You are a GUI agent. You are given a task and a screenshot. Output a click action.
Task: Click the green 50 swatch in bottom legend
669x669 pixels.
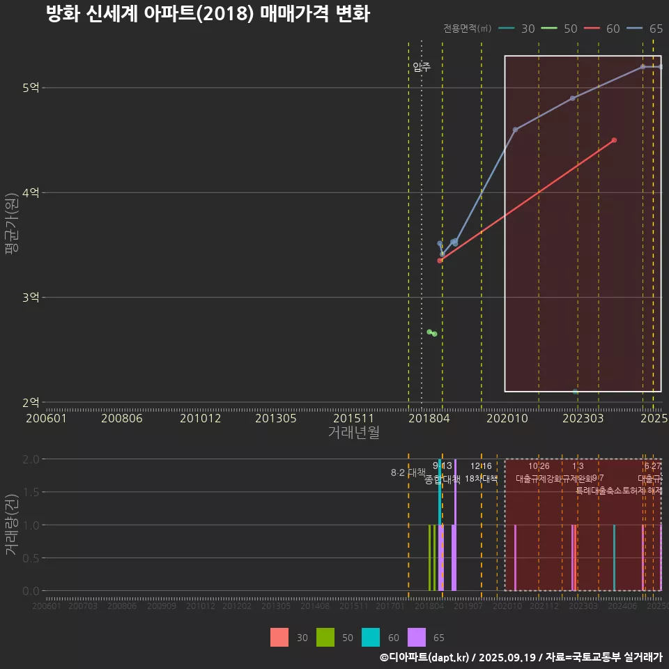pos(325,637)
